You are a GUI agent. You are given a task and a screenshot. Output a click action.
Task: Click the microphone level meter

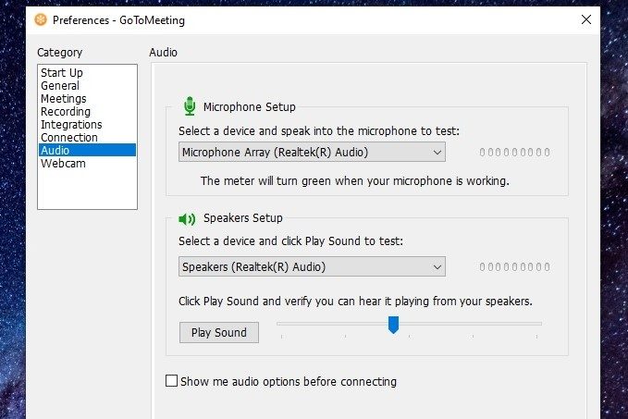pos(514,153)
